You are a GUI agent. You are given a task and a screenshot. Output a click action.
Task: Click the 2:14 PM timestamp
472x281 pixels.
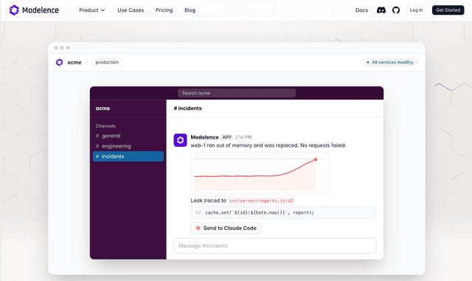coord(243,137)
